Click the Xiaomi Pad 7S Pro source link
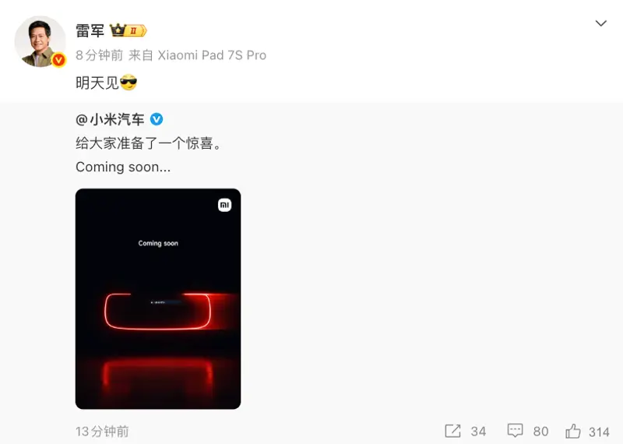This screenshot has height=444, width=623. [212, 55]
